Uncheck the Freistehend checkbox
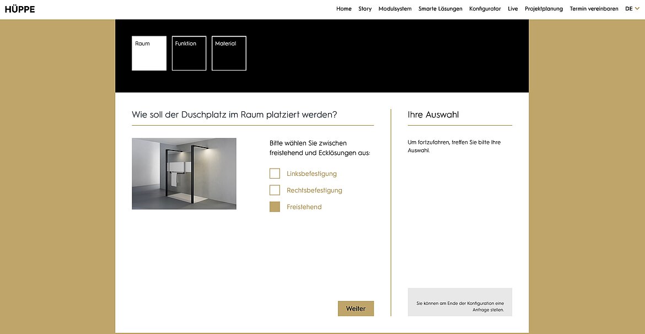The image size is (645, 334). [275, 207]
